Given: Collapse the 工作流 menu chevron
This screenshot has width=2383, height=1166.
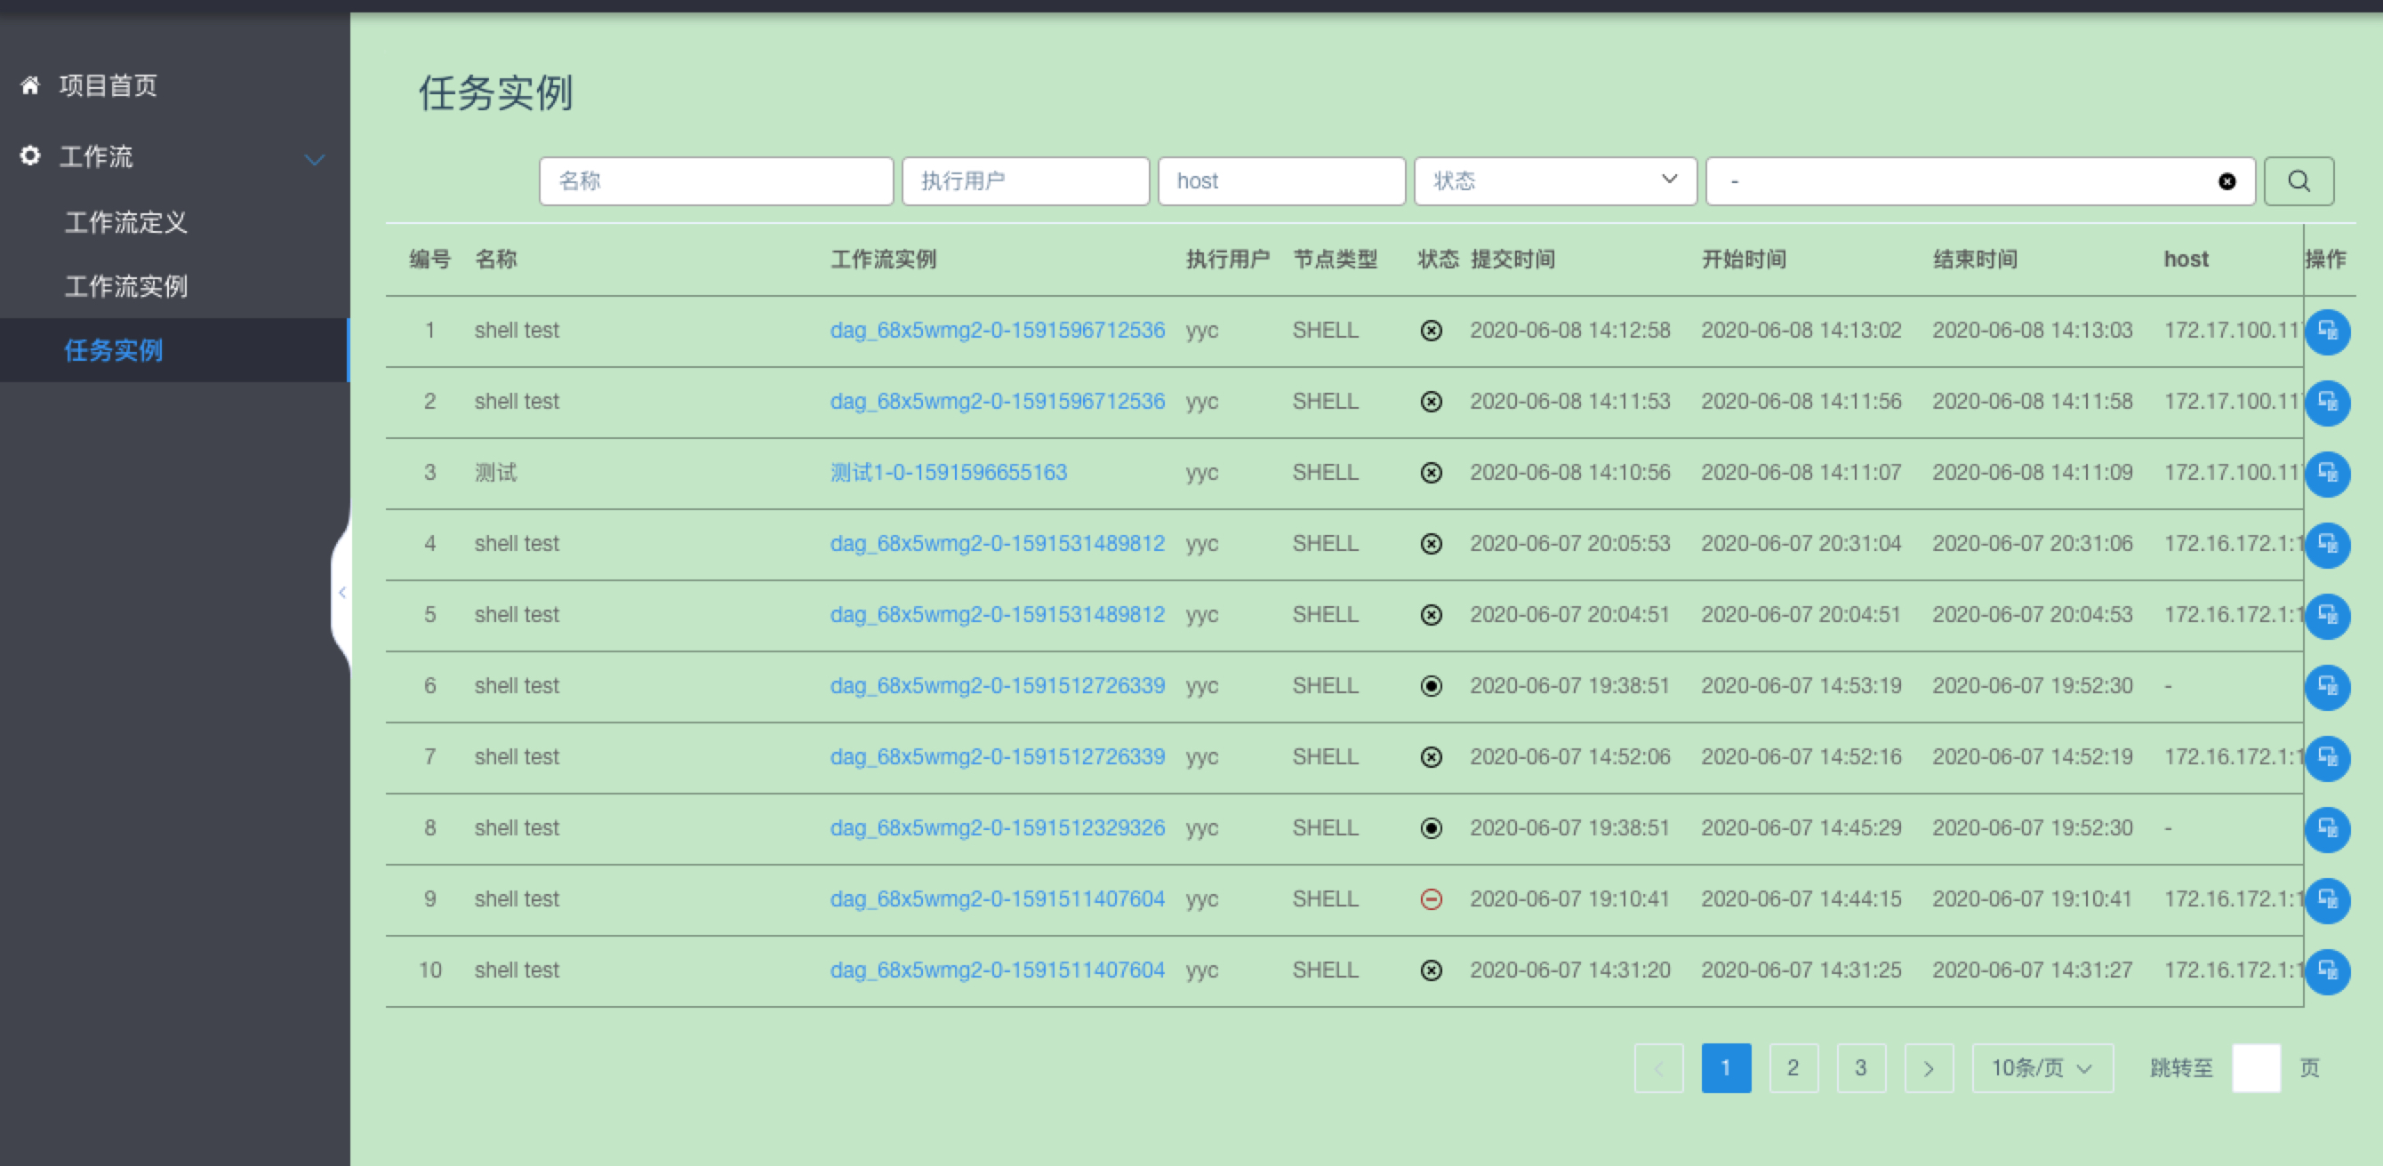Looking at the screenshot, I should point(315,160).
